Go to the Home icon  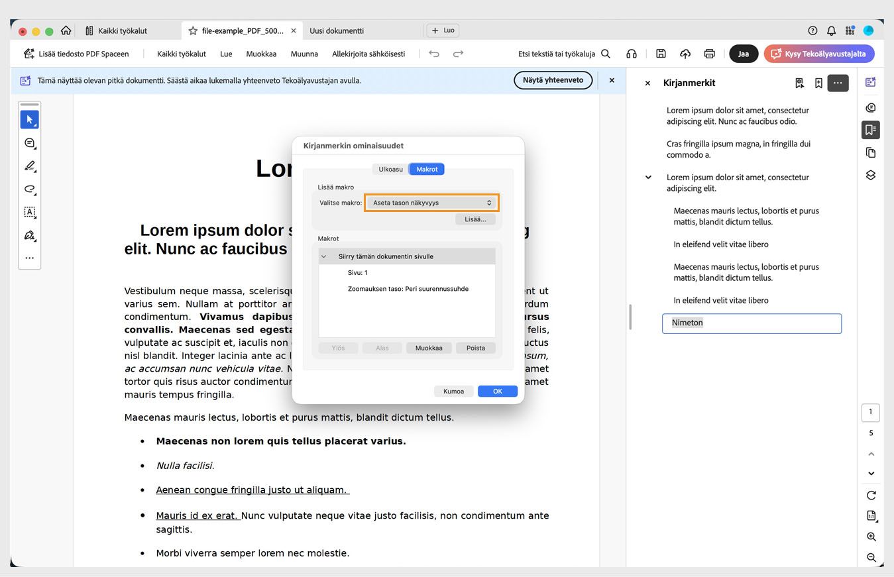click(66, 30)
